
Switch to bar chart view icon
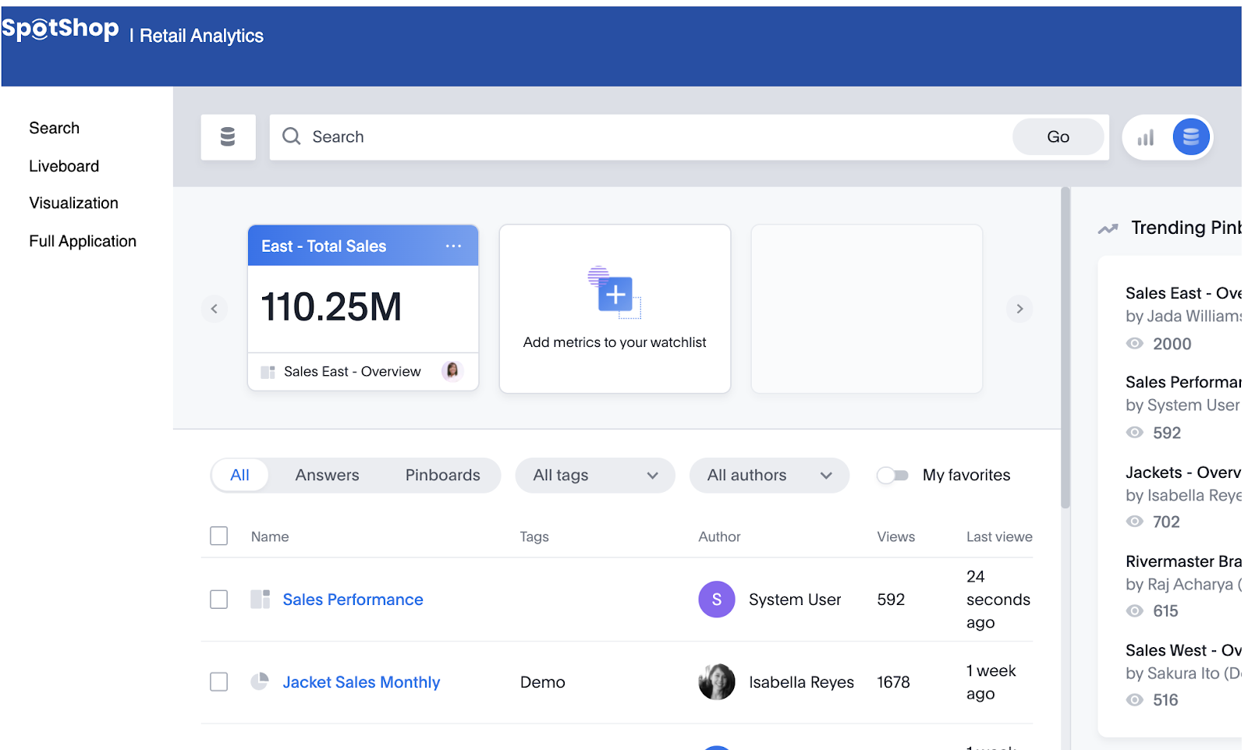pos(1145,138)
